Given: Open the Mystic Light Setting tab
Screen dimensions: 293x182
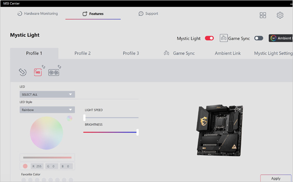Looking at the screenshot, I should click(x=273, y=53).
